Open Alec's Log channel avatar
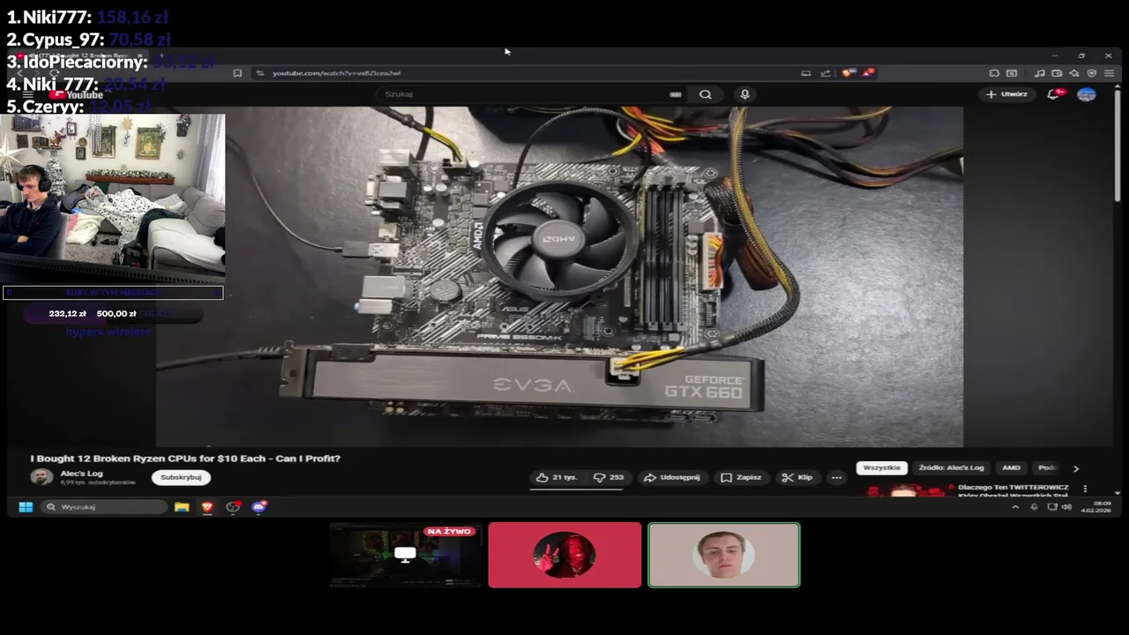Screen dimensions: 1129x635 (x=41, y=477)
